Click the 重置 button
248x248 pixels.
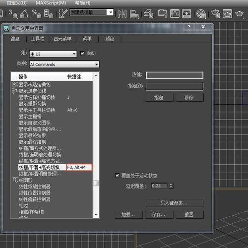[189, 215]
